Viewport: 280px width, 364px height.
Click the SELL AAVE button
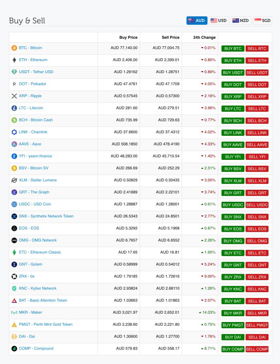pyautogui.click(x=257, y=145)
